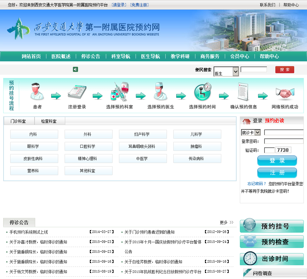307x279 pixels.
Task: Select the 内科 department
Action: pos(34,134)
